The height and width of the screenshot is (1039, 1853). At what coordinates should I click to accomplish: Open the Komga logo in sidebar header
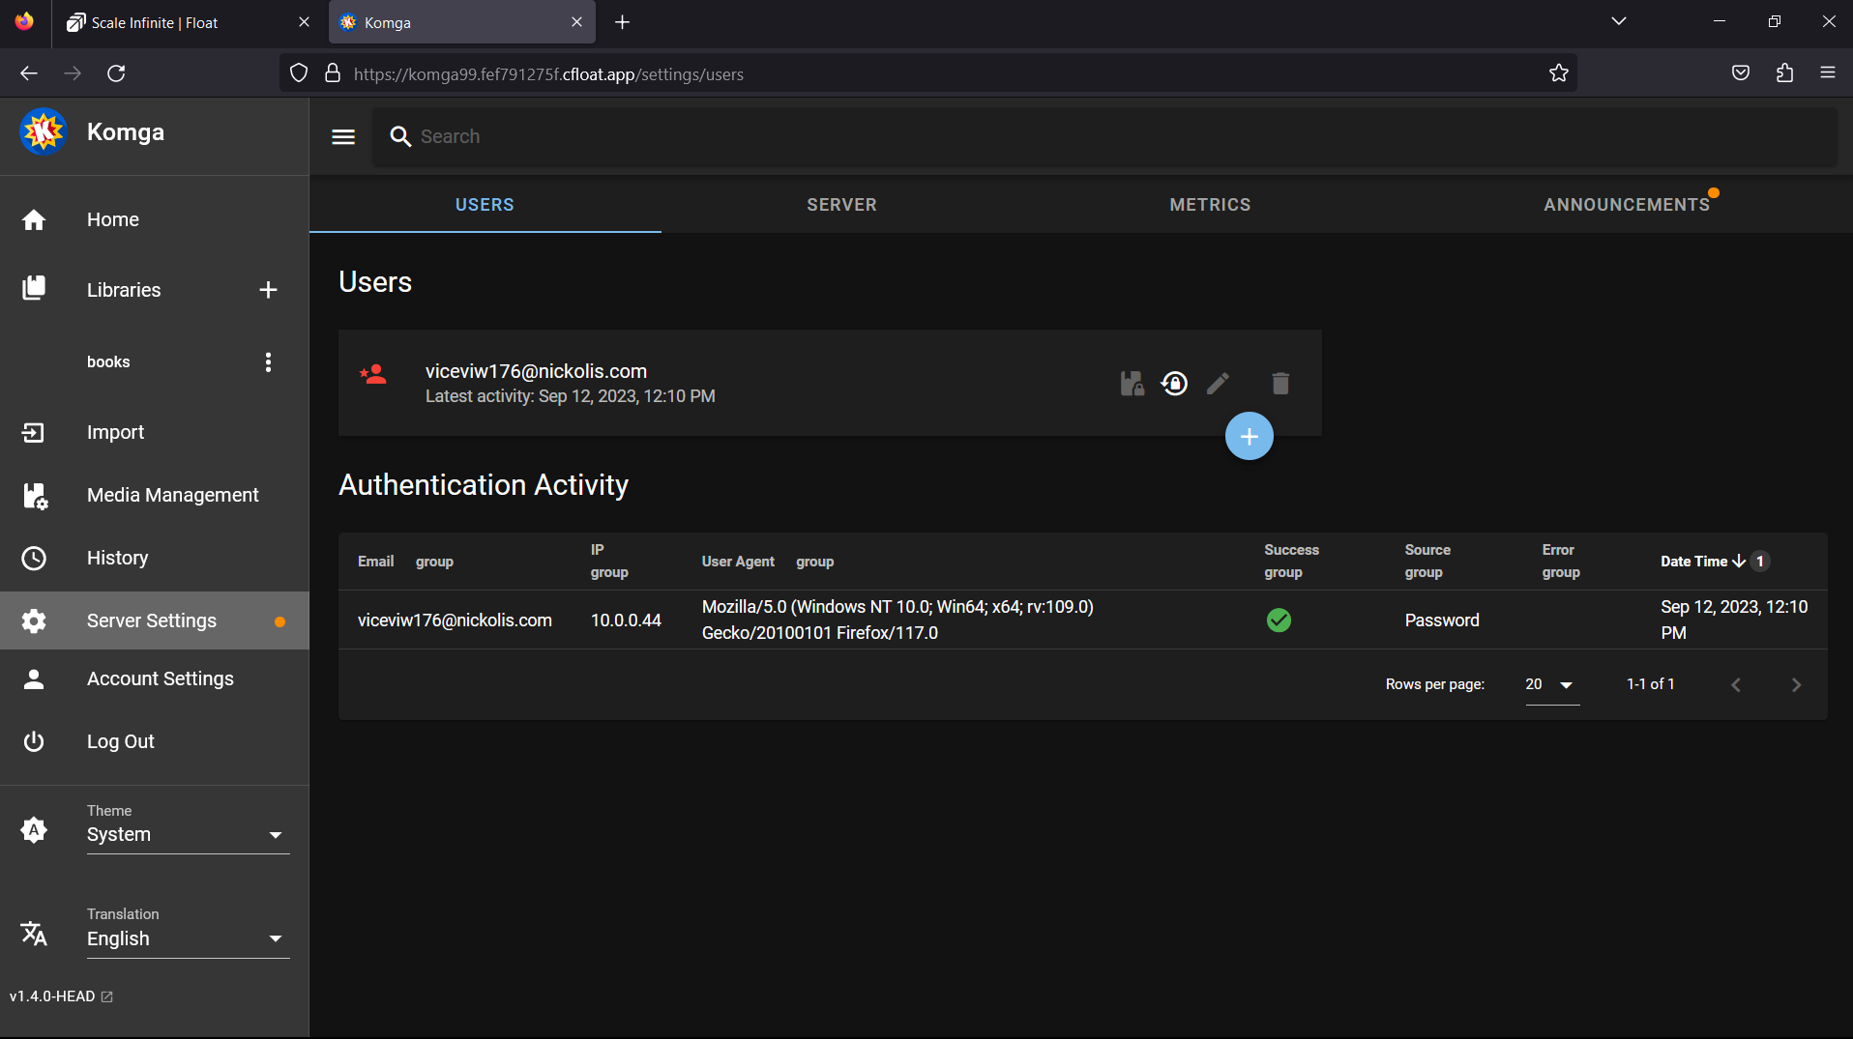pyautogui.click(x=44, y=132)
